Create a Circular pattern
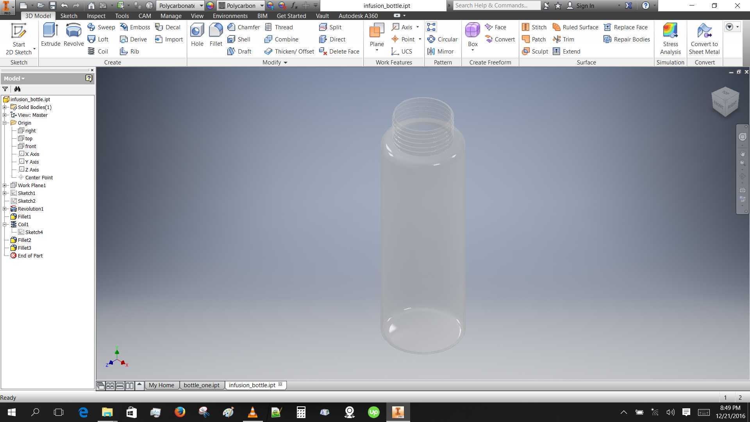Viewport: 750px width, 422px height. [443, 39]
